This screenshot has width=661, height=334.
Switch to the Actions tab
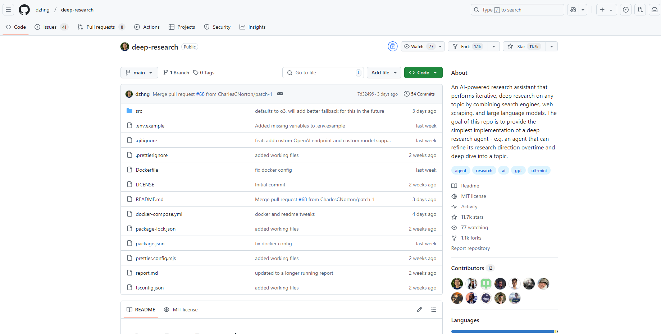(x=147, y=27)
